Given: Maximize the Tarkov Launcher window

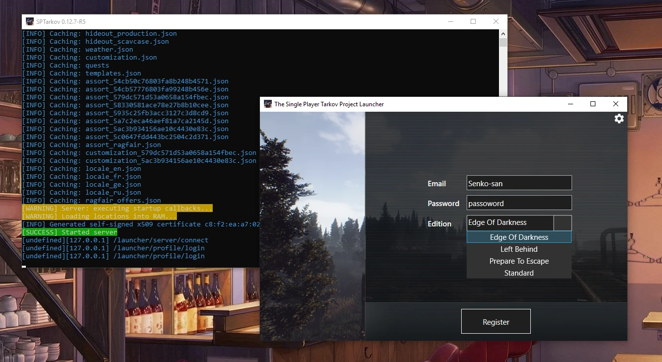Looking at the screenshot, I should point(593,104).
